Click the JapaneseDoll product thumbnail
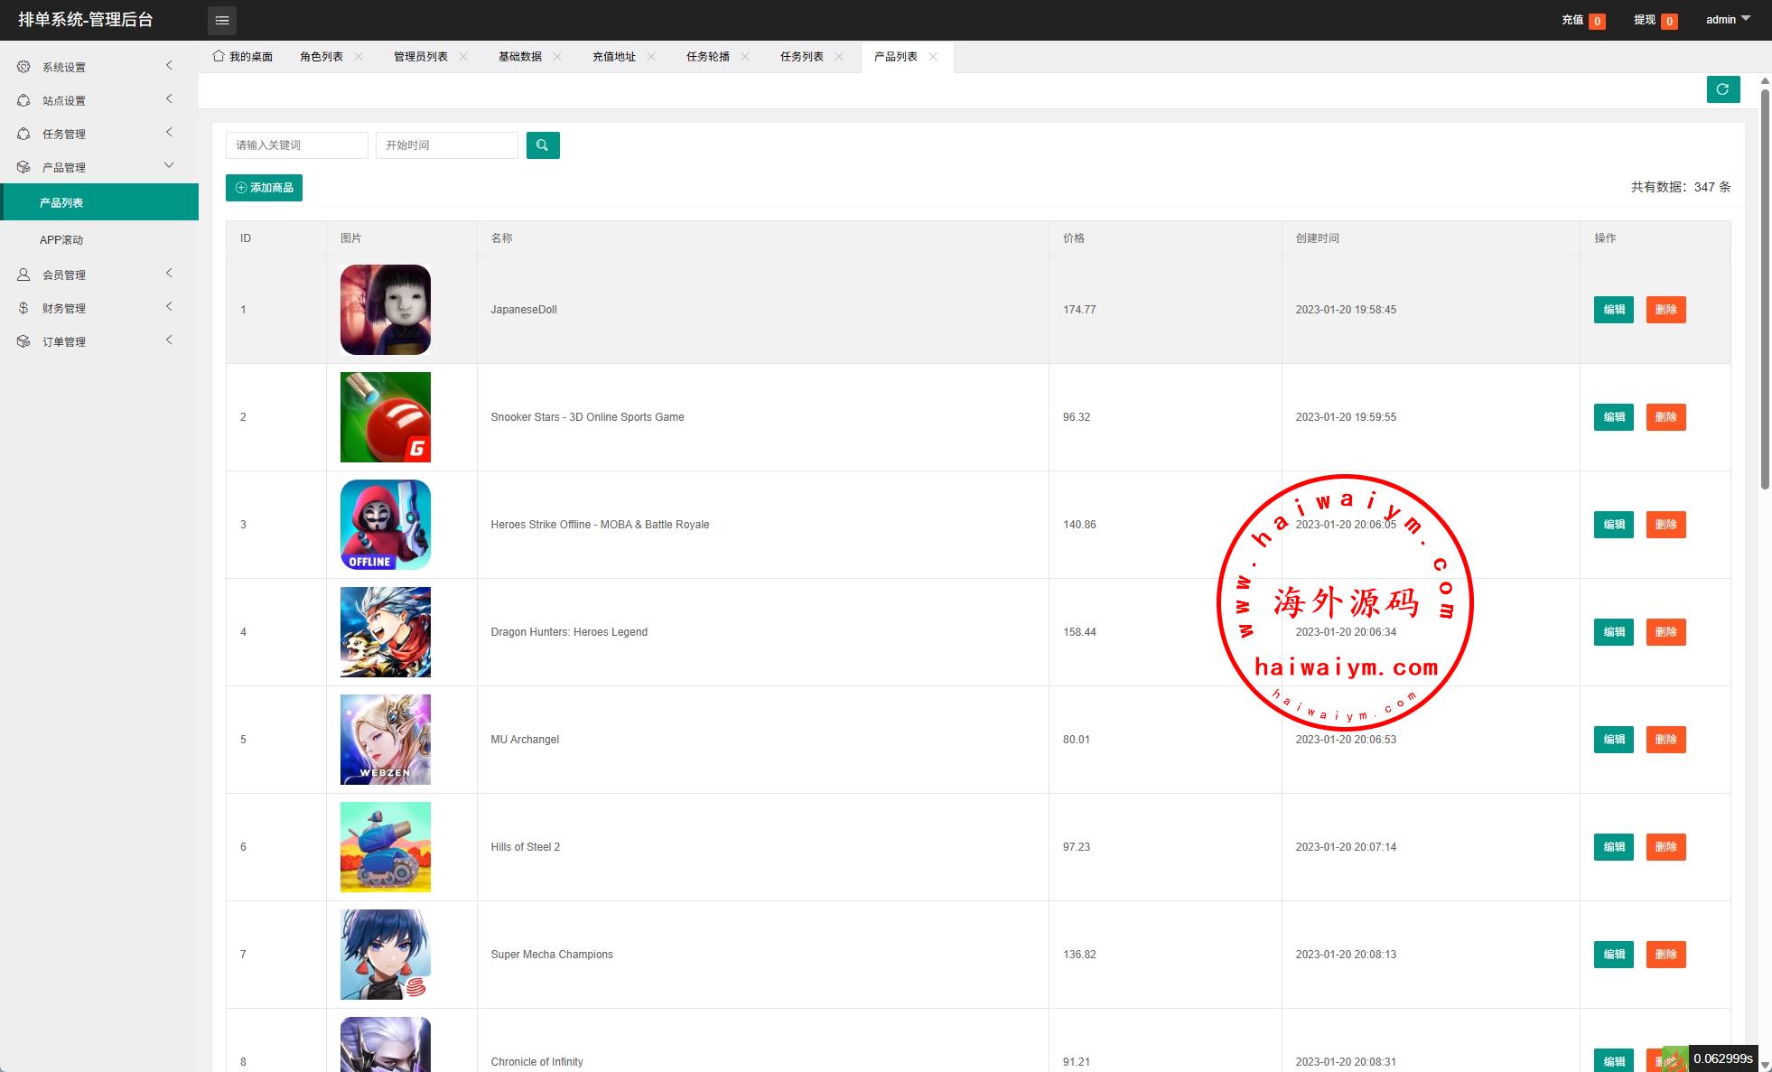Screen dimensions: 1772x1072 [386, 310]
